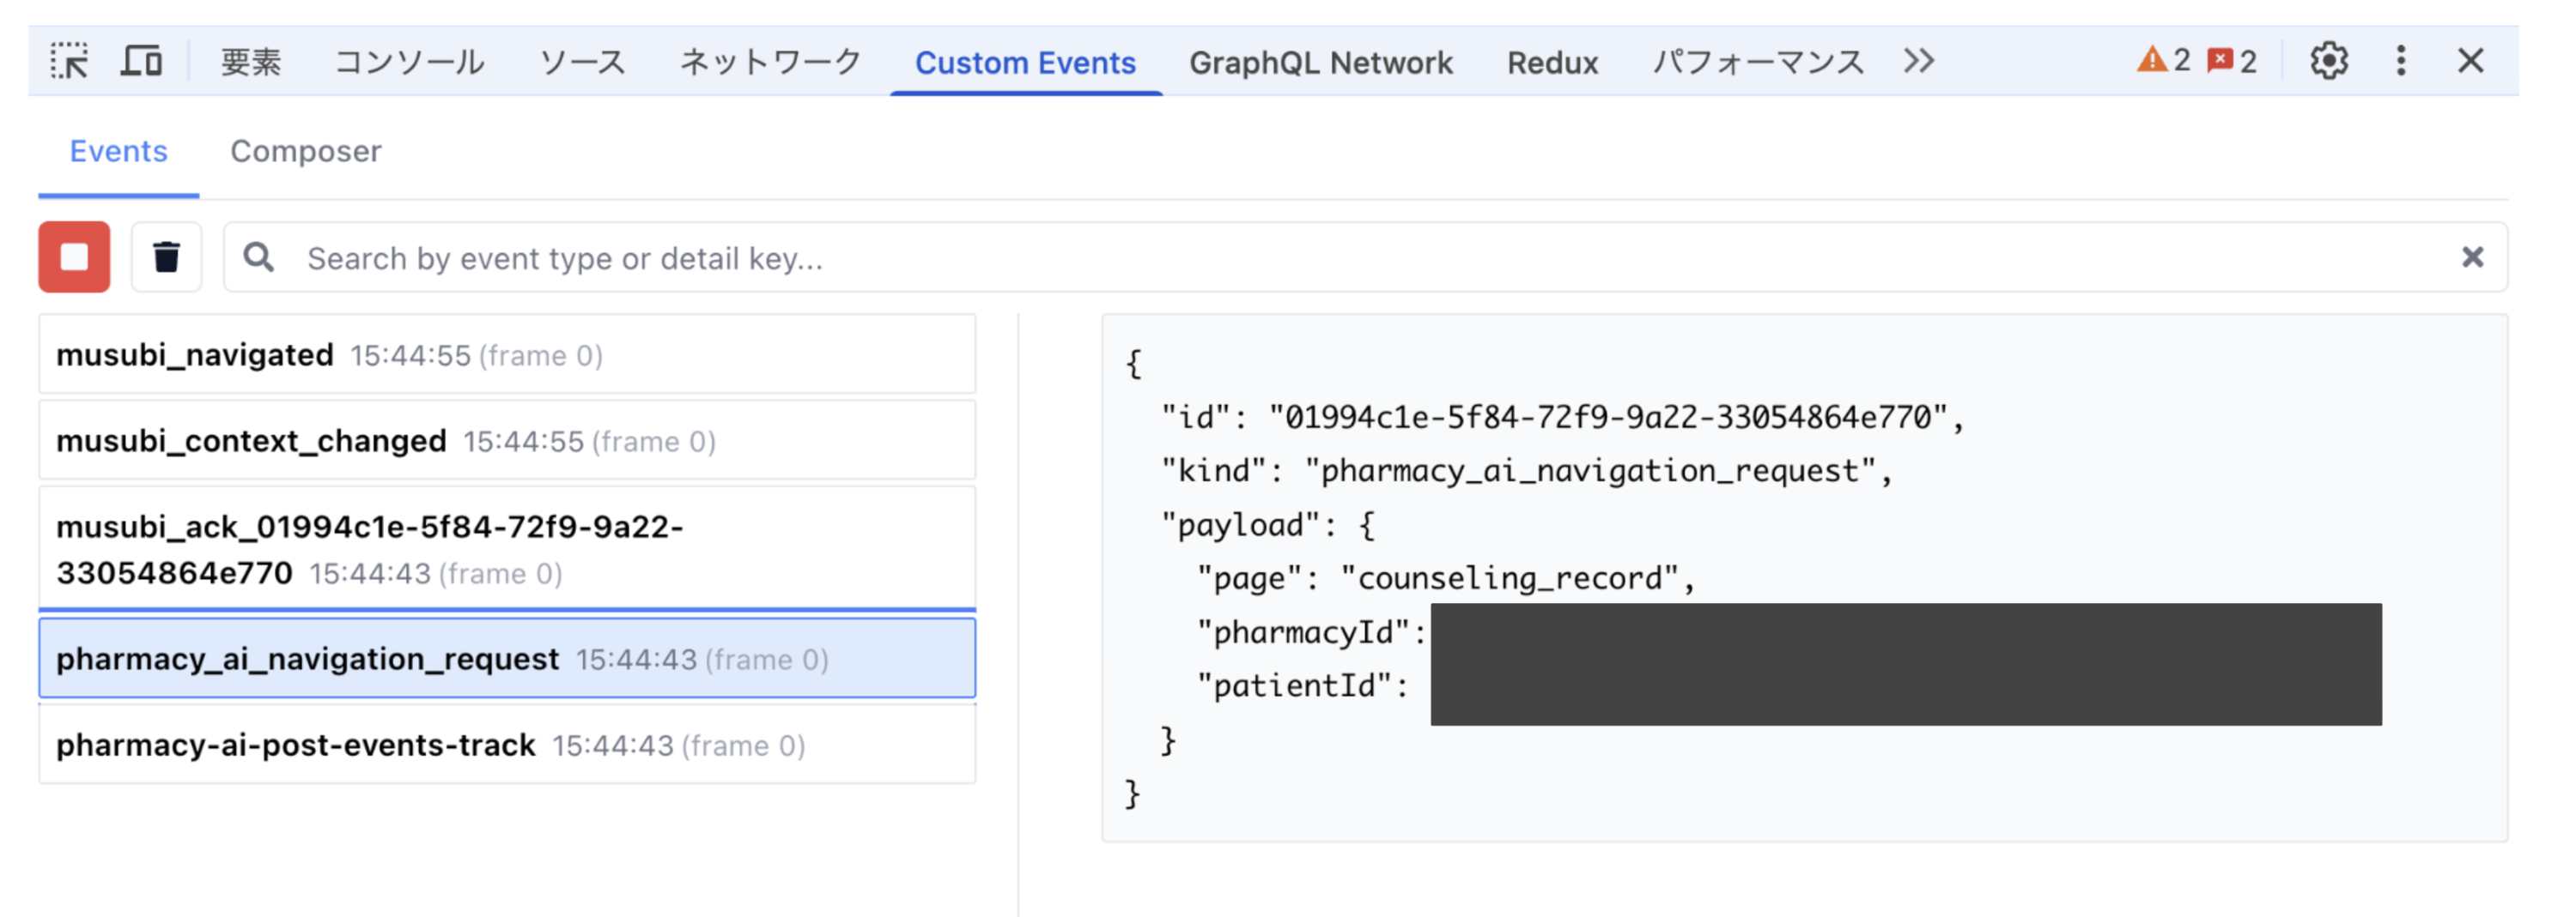Viewport: 2576px width, 917px height.
Task: Select the musubi_ack event entry
Action: coord(507,548)
